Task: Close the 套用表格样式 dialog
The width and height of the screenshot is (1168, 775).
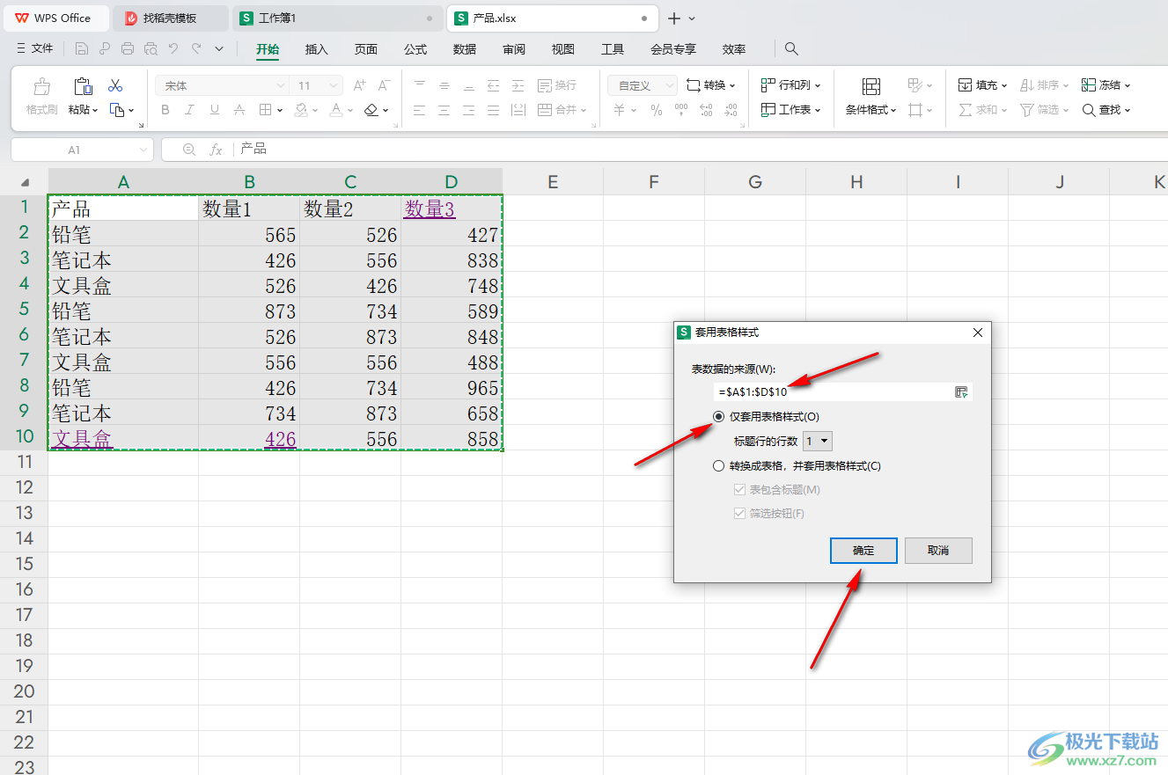Action: pos(978,333)
